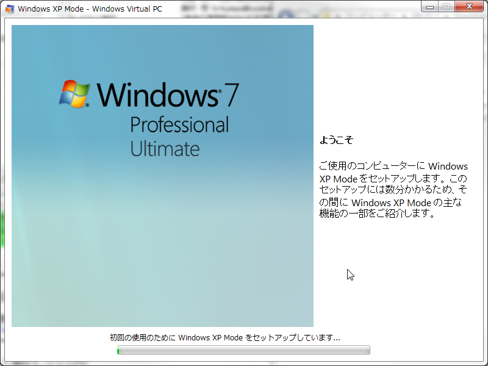Maximize the Windows XP Mode window
The width and height of the screenshot is (488, 366).
(x=447, y=7)
